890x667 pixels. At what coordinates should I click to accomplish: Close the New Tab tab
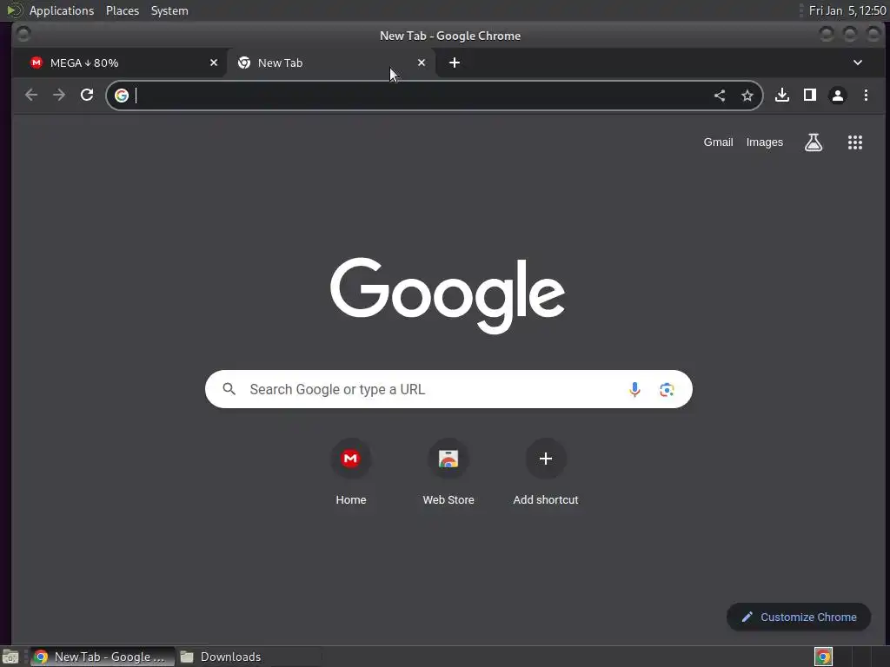point(422,63)
